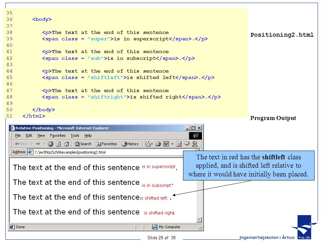
Task: Click the </html> closing tag on line 51
Action: [34, 116]
